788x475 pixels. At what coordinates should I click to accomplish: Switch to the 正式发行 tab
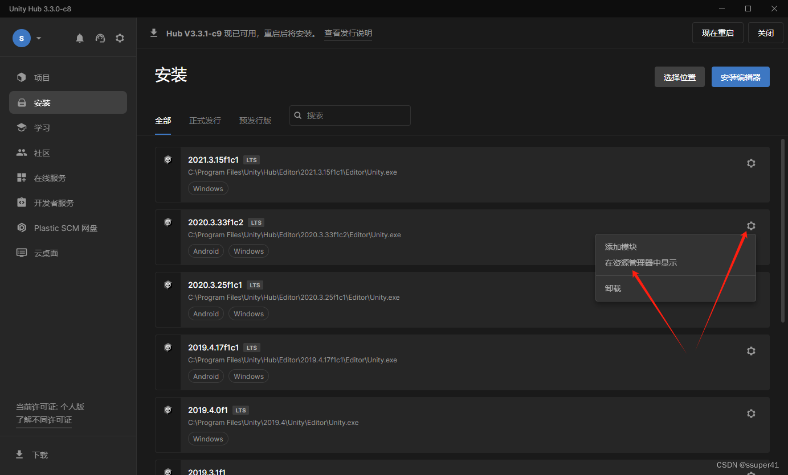(x=205, y=121)
